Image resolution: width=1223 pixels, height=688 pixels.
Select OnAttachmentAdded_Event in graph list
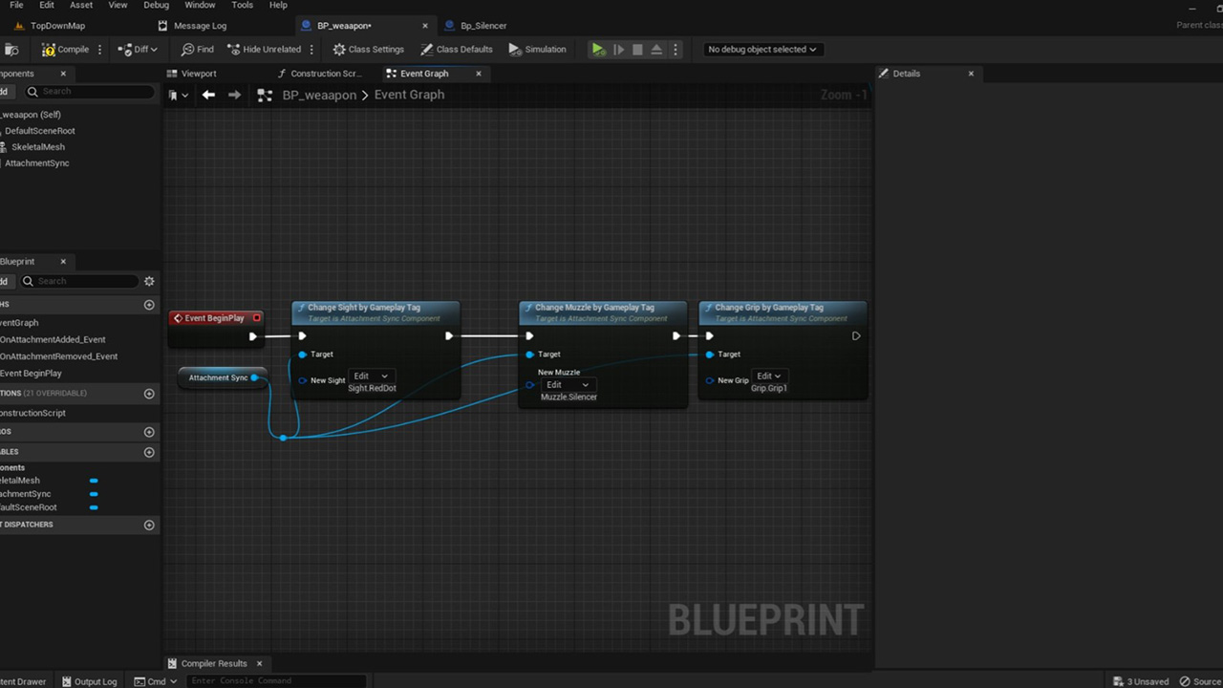pyautogui.click(x=54, y=340)
